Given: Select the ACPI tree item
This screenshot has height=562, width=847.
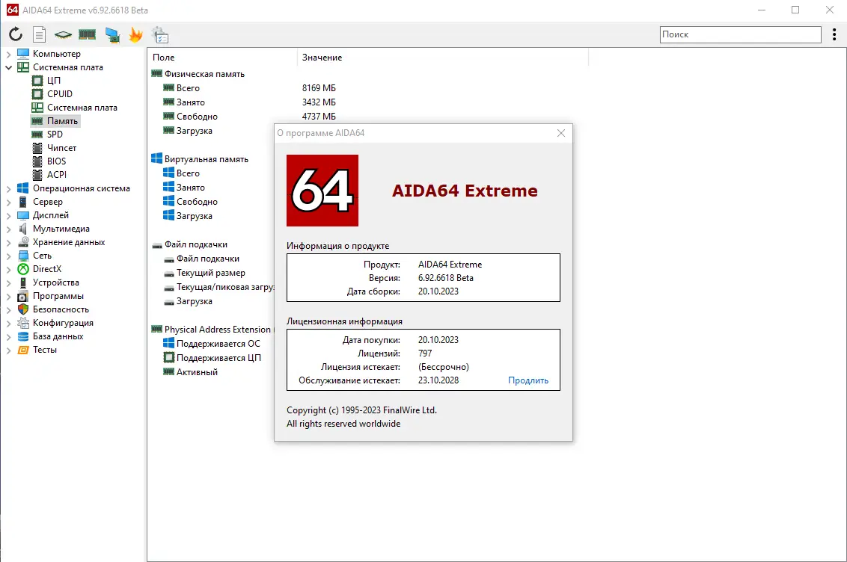Looking at the screenshot, I should [x=57, y=175].
